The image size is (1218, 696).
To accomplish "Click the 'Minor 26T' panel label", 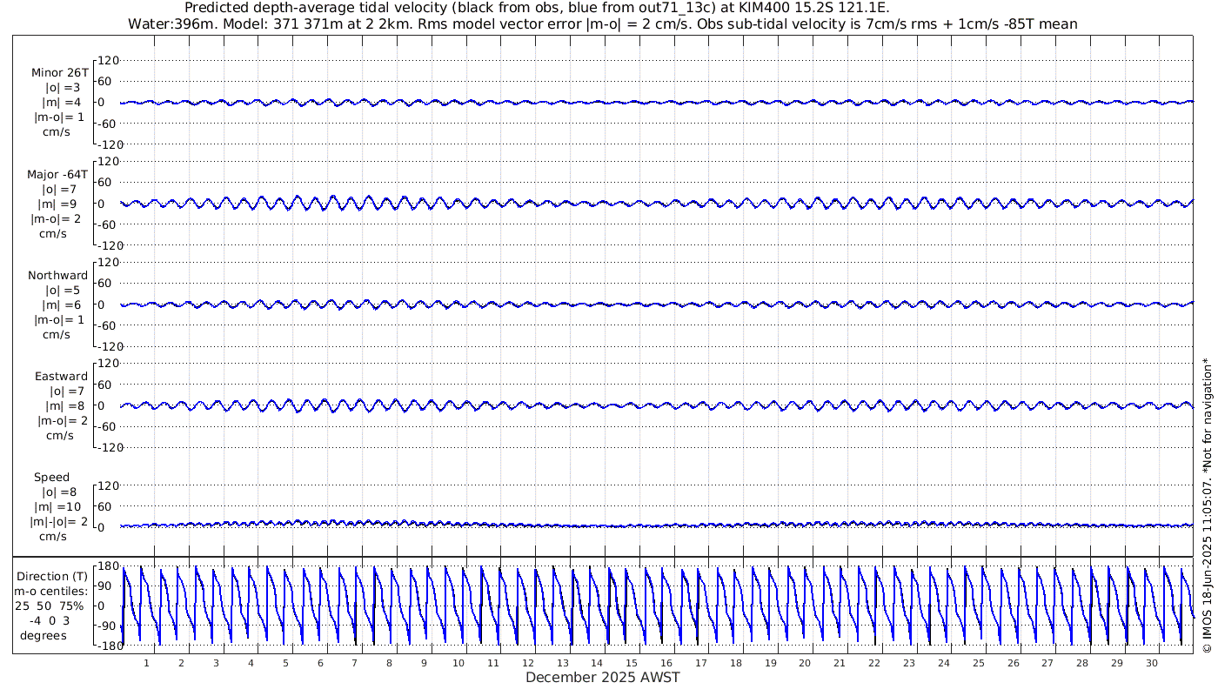I will coord(60,73).
